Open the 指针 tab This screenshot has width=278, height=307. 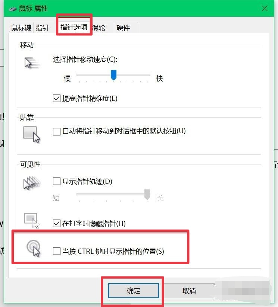coord(43,28)
